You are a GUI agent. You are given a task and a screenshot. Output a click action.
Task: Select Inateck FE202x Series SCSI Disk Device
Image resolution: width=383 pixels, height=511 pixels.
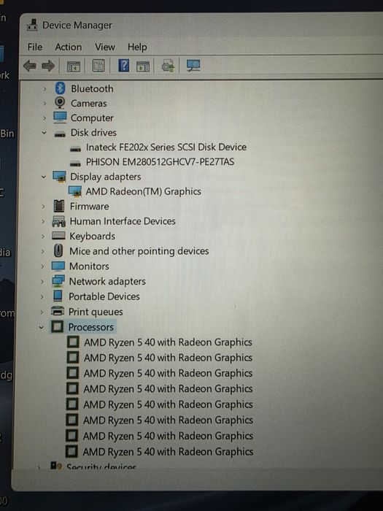click(x=166, y=147)
